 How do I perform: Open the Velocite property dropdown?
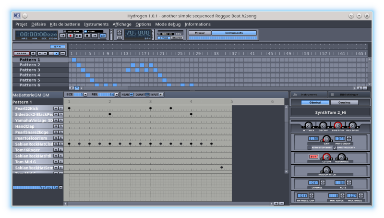point(61,187)
